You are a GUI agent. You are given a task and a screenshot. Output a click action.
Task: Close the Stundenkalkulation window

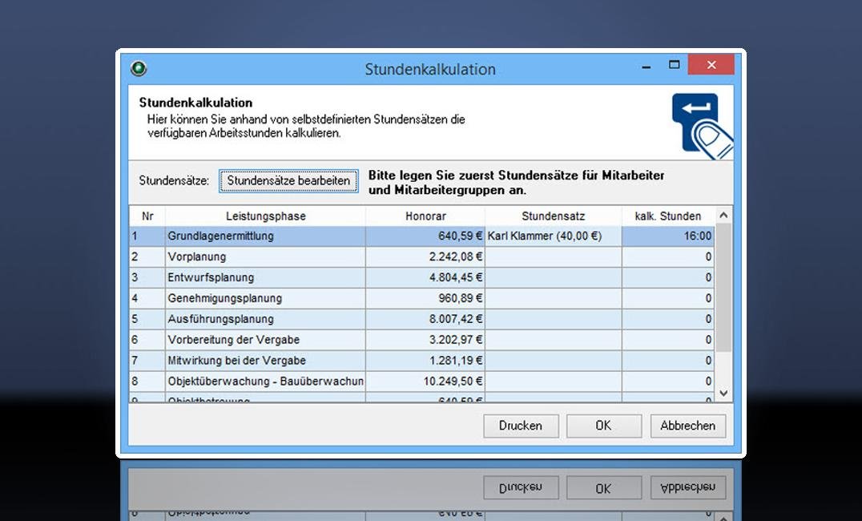tap(711, 65)
